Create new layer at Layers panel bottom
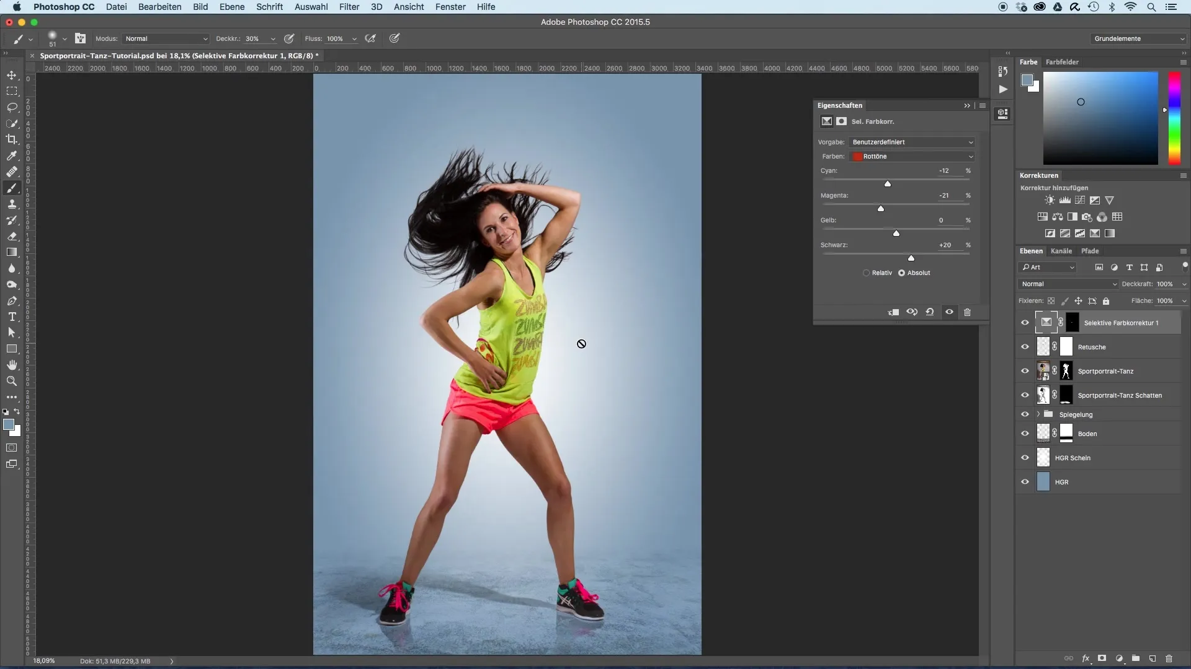The width and height of the screenshot is (1191, 669). coord(1152,658)
